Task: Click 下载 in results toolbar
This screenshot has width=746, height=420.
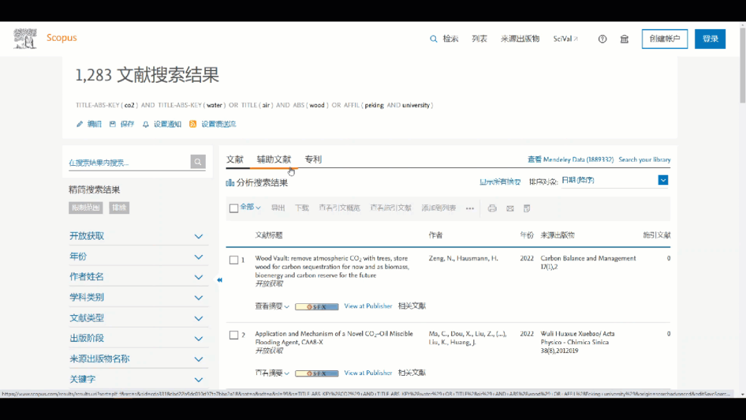Action: pyautogui.click(x=302, y=209)
